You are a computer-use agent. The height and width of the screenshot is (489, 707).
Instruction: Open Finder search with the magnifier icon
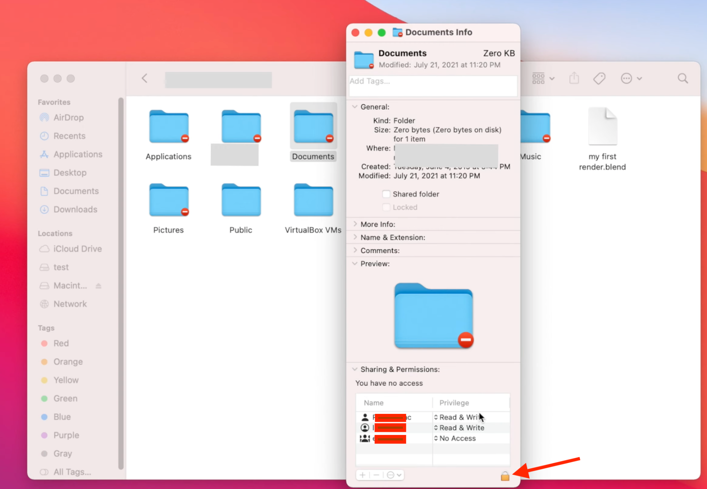[x=683, y=78]
